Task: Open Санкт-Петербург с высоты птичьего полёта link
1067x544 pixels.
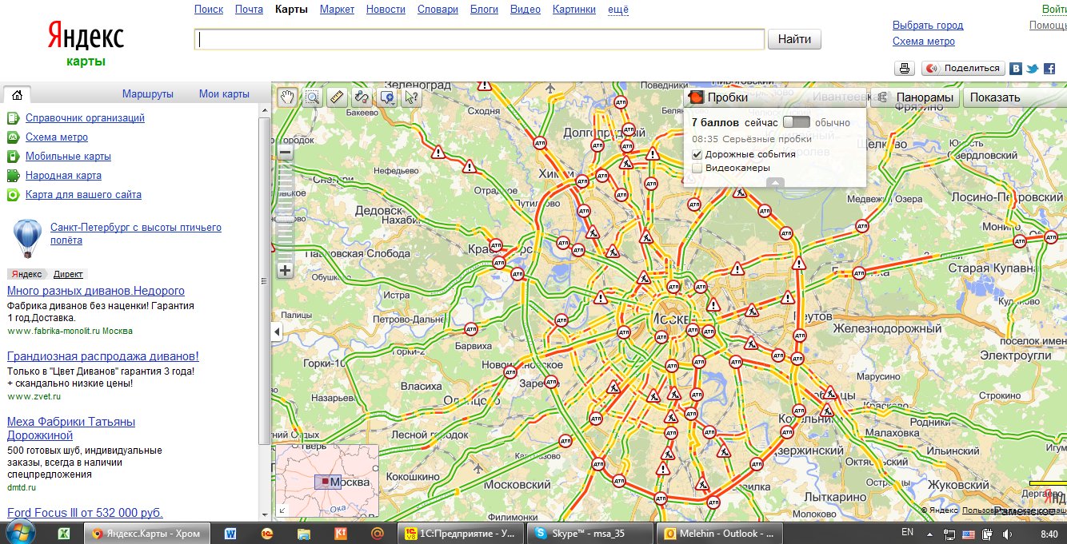Action: (x=136, y=234)
